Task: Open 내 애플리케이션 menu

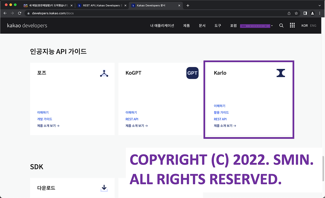Action: point(162,26)
